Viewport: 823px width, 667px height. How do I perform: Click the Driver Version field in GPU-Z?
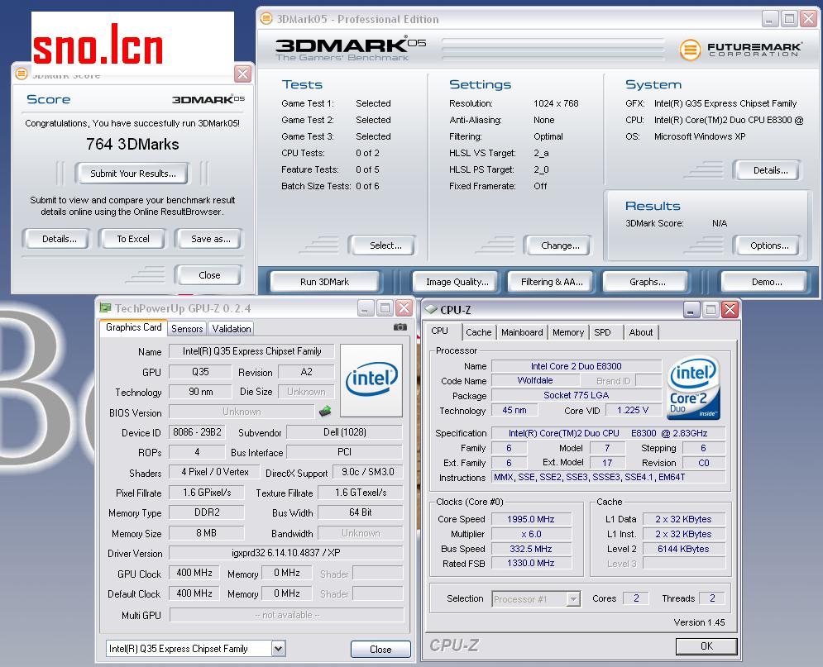(x=285, y=553)
